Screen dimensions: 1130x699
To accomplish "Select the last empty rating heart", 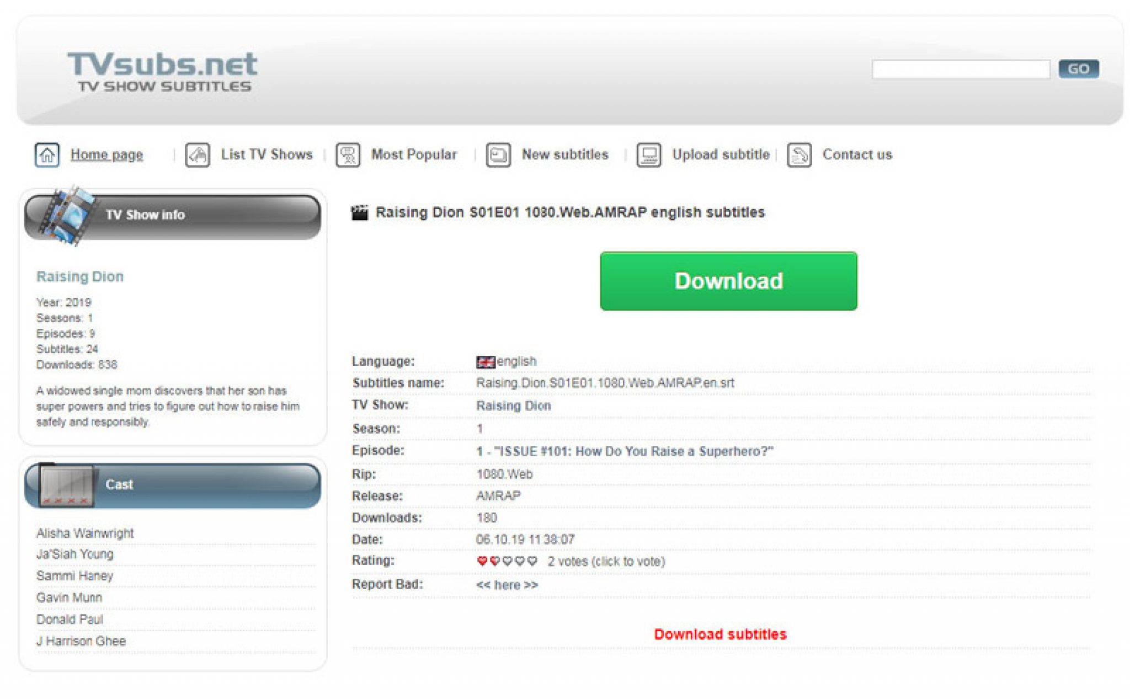I will tap(531, 561).
